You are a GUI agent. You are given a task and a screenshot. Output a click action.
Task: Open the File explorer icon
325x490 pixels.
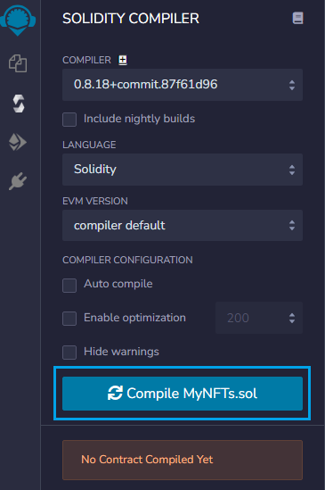coord(18,63)
